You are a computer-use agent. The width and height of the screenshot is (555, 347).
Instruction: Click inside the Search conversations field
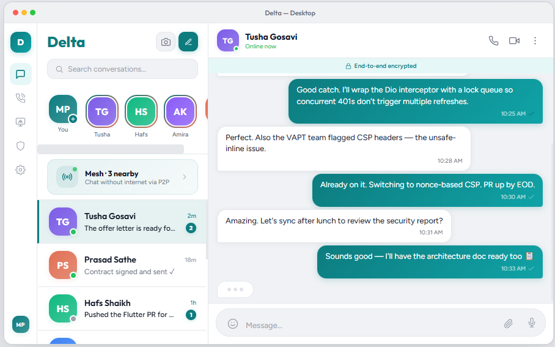(122, 69)
